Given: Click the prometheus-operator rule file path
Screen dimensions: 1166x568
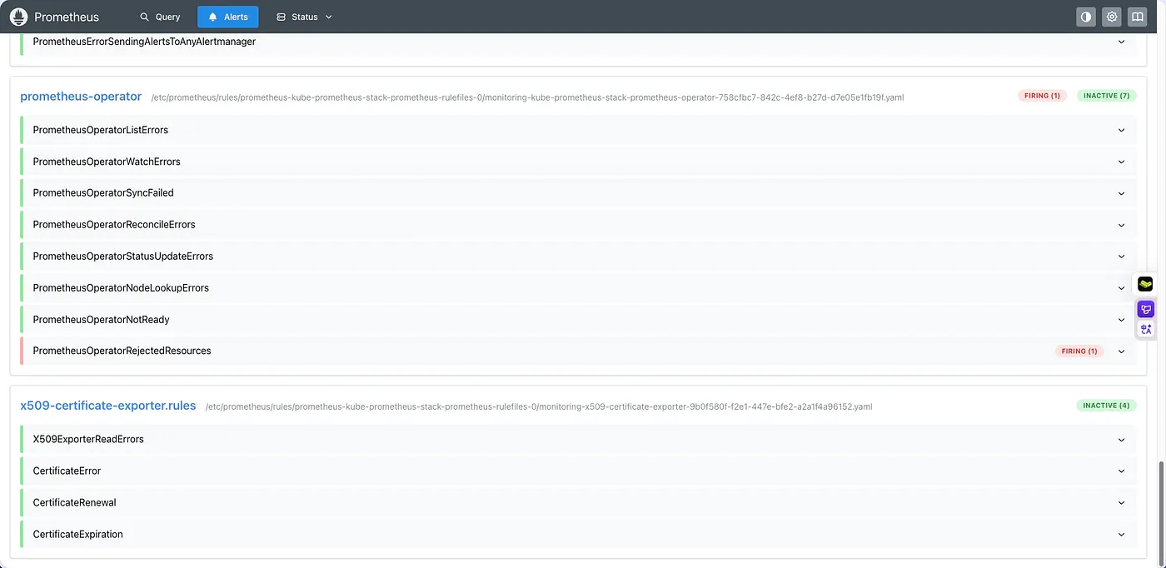Looking at the screenshot, I should point(527,97).
